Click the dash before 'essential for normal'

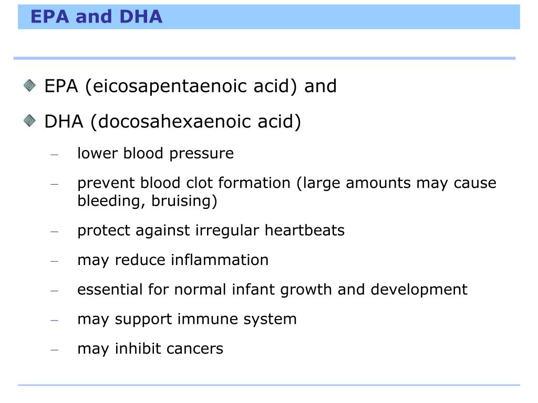tap(54, 291)
